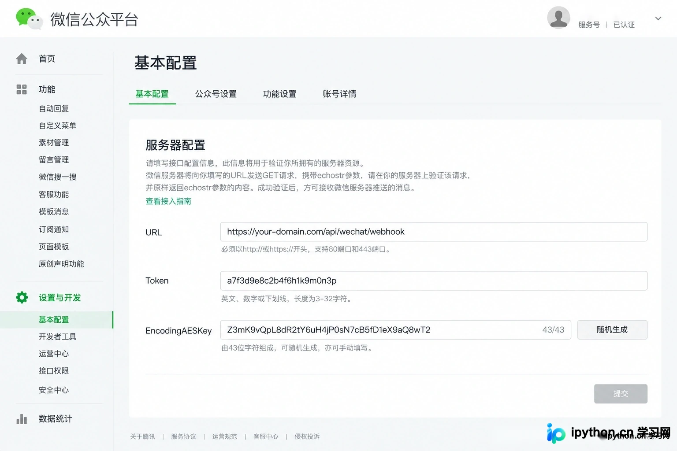The image size is (677, 451).
Task: Open 原创声明功能 in sidebar
Action: [x=61, y=264]
